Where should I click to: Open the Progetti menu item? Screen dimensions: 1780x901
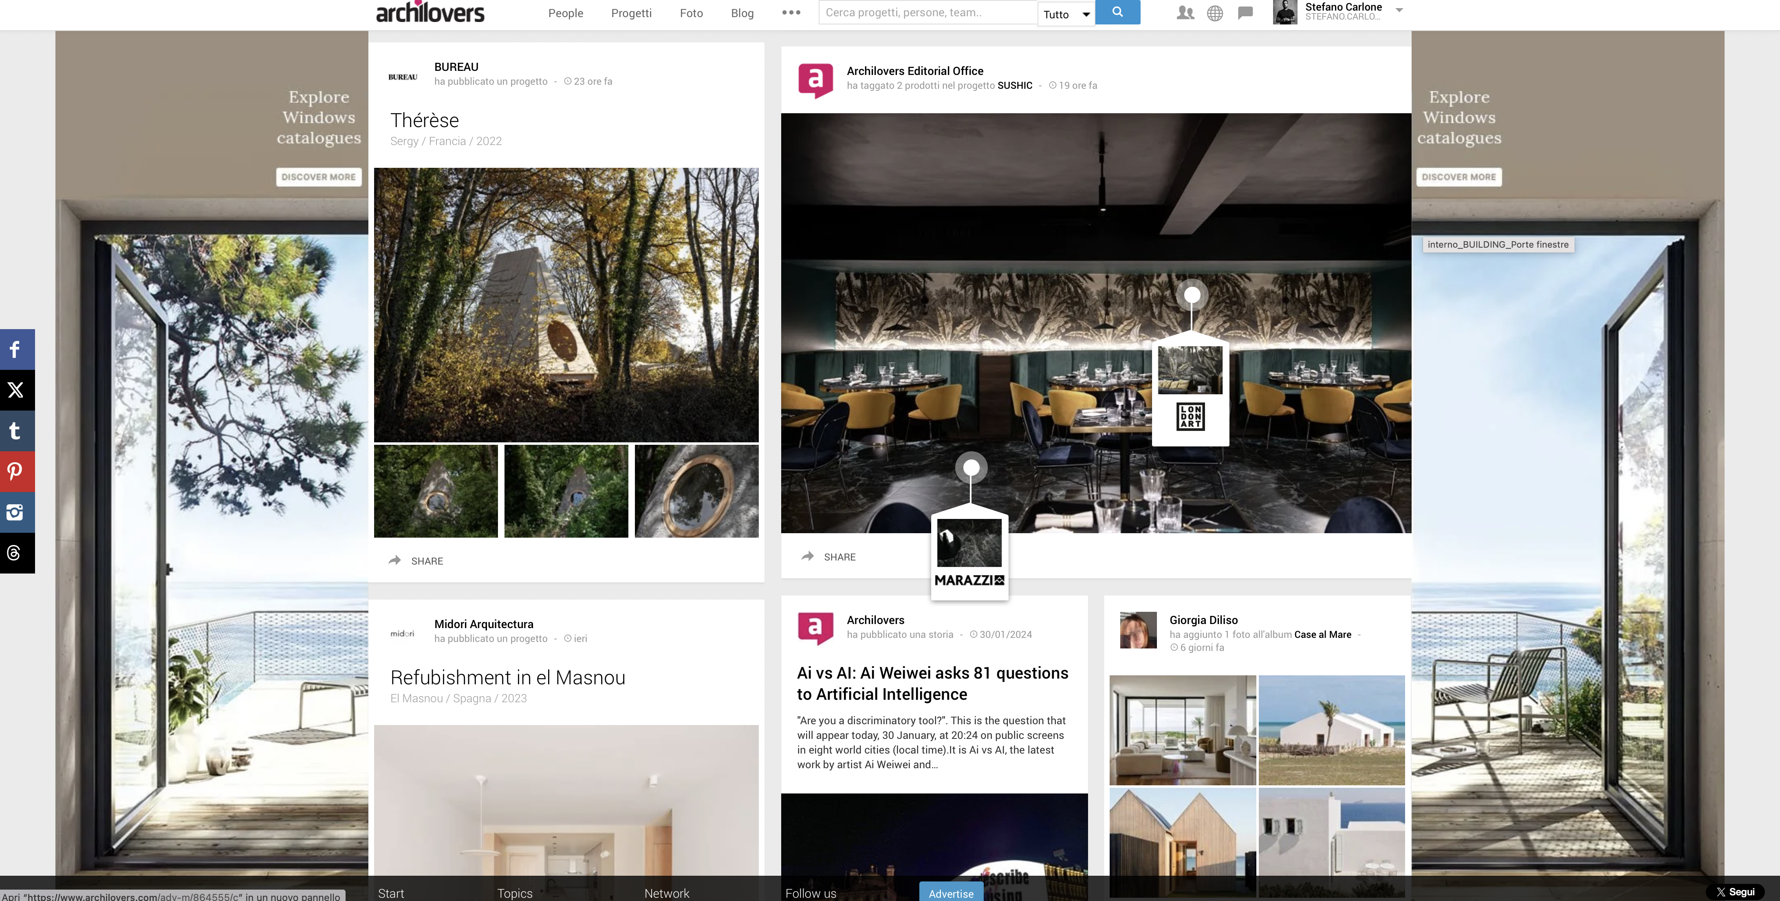tap(631, 13)
